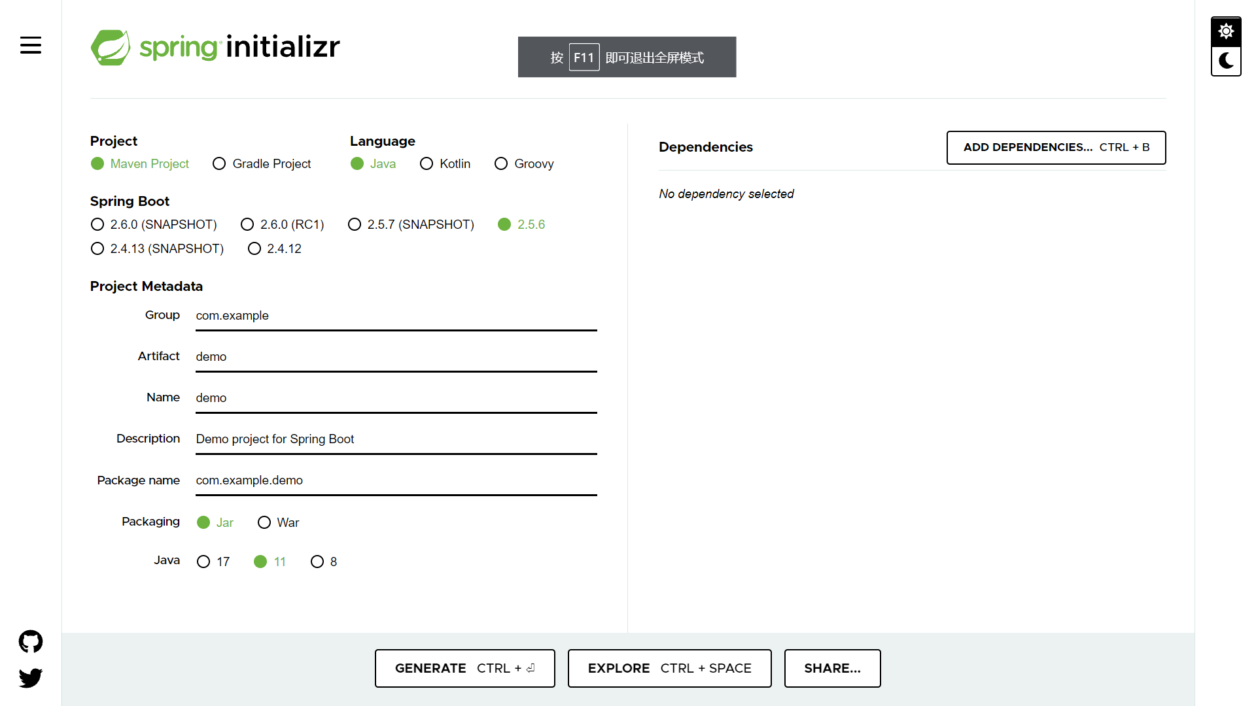
Task: Click the 'No dependency selected' text
Action: tap(726, 194)
